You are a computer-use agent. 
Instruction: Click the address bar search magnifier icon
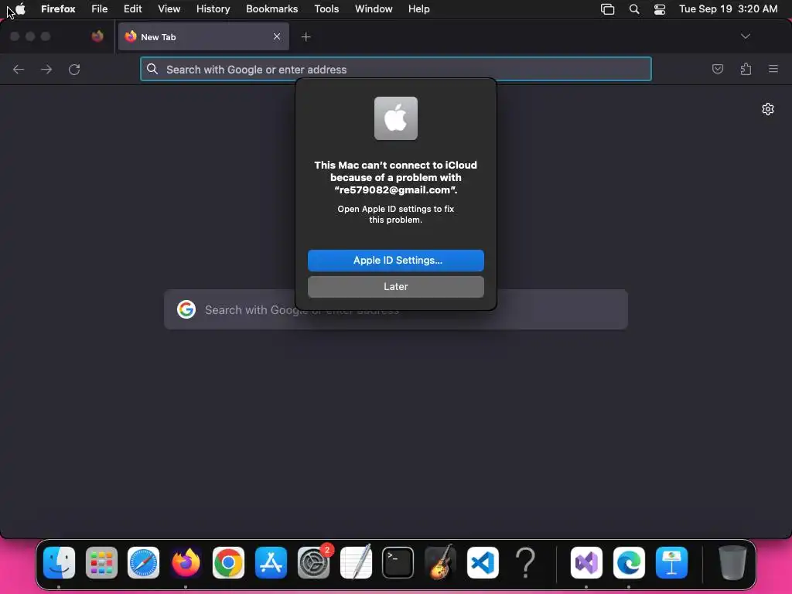[x=152, y=69]
